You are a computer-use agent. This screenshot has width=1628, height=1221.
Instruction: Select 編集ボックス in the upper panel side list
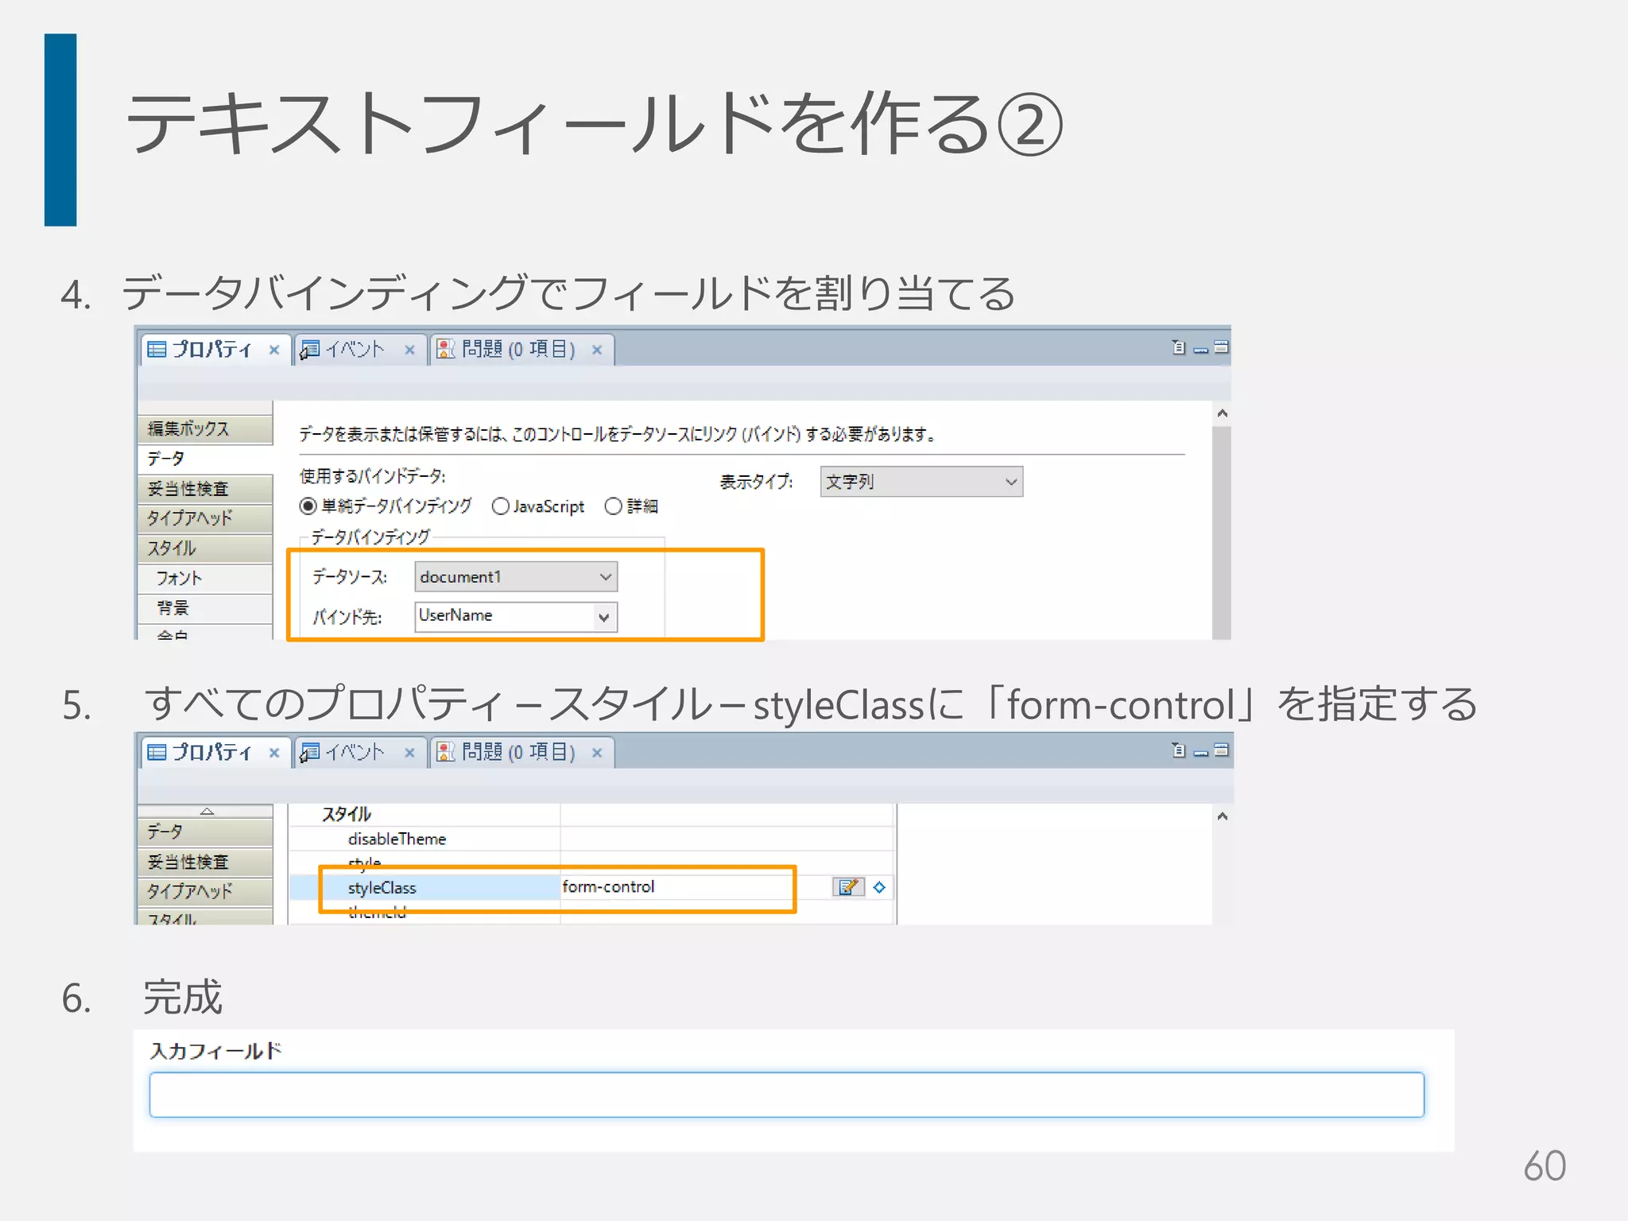[205, 429]
